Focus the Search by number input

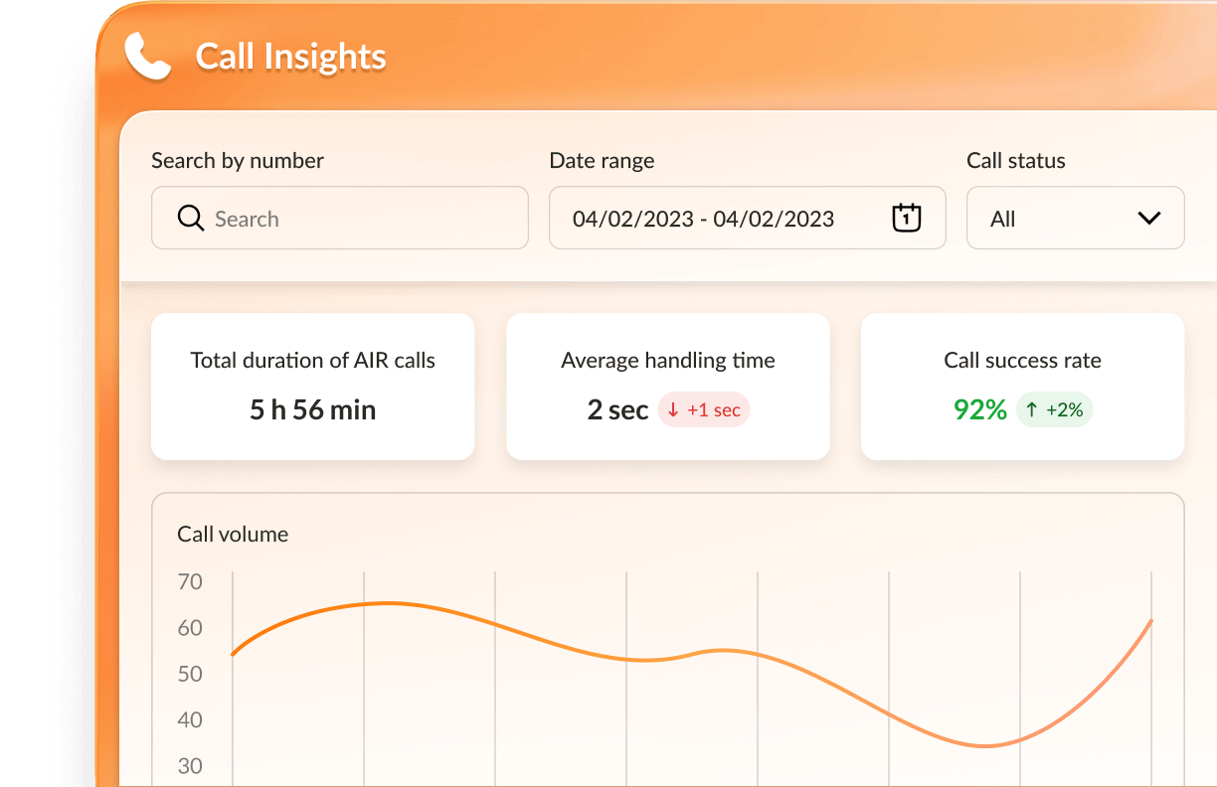358,219
